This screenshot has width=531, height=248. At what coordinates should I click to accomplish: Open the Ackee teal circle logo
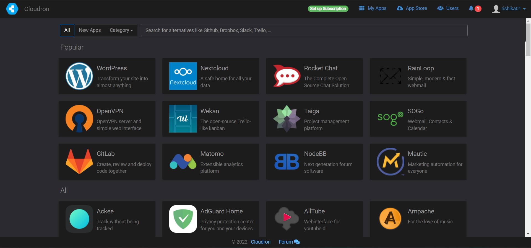[79, 219]
